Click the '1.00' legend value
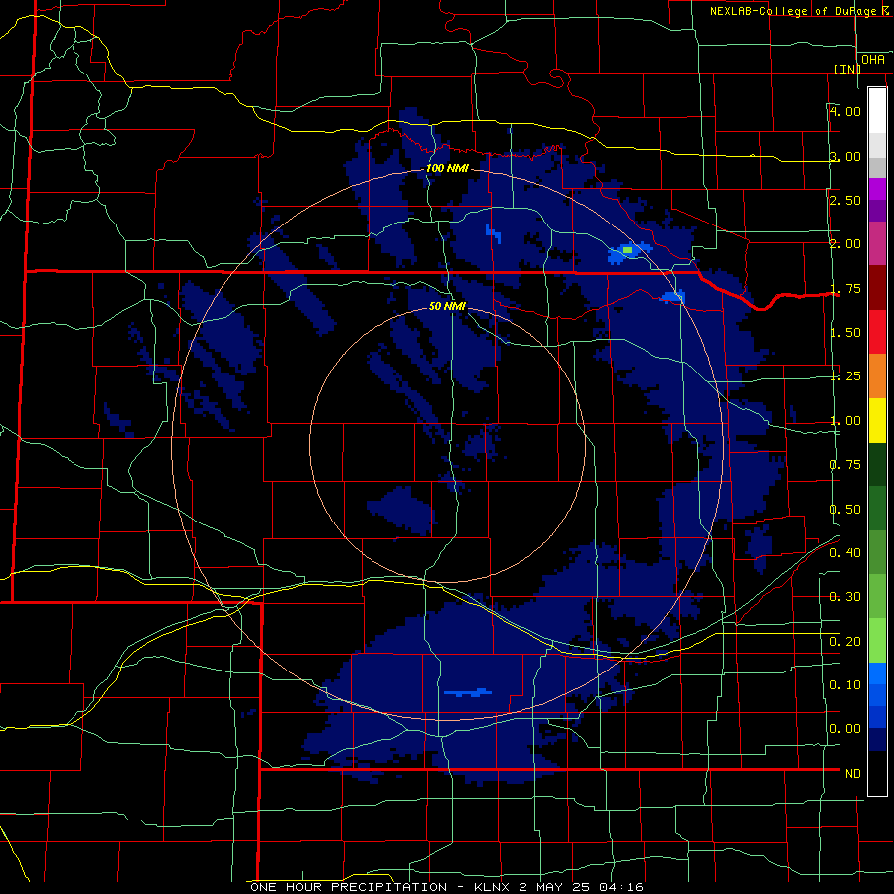The height and width of the screenshot is (894, 894). pyautogui.click(x=845, y=421)
